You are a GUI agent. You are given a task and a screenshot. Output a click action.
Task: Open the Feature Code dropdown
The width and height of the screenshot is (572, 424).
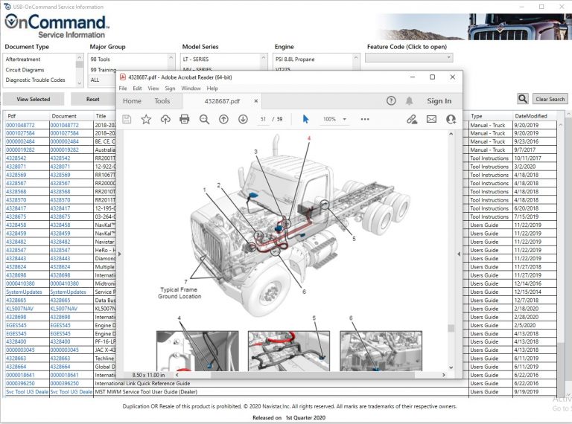click(409, 57)
